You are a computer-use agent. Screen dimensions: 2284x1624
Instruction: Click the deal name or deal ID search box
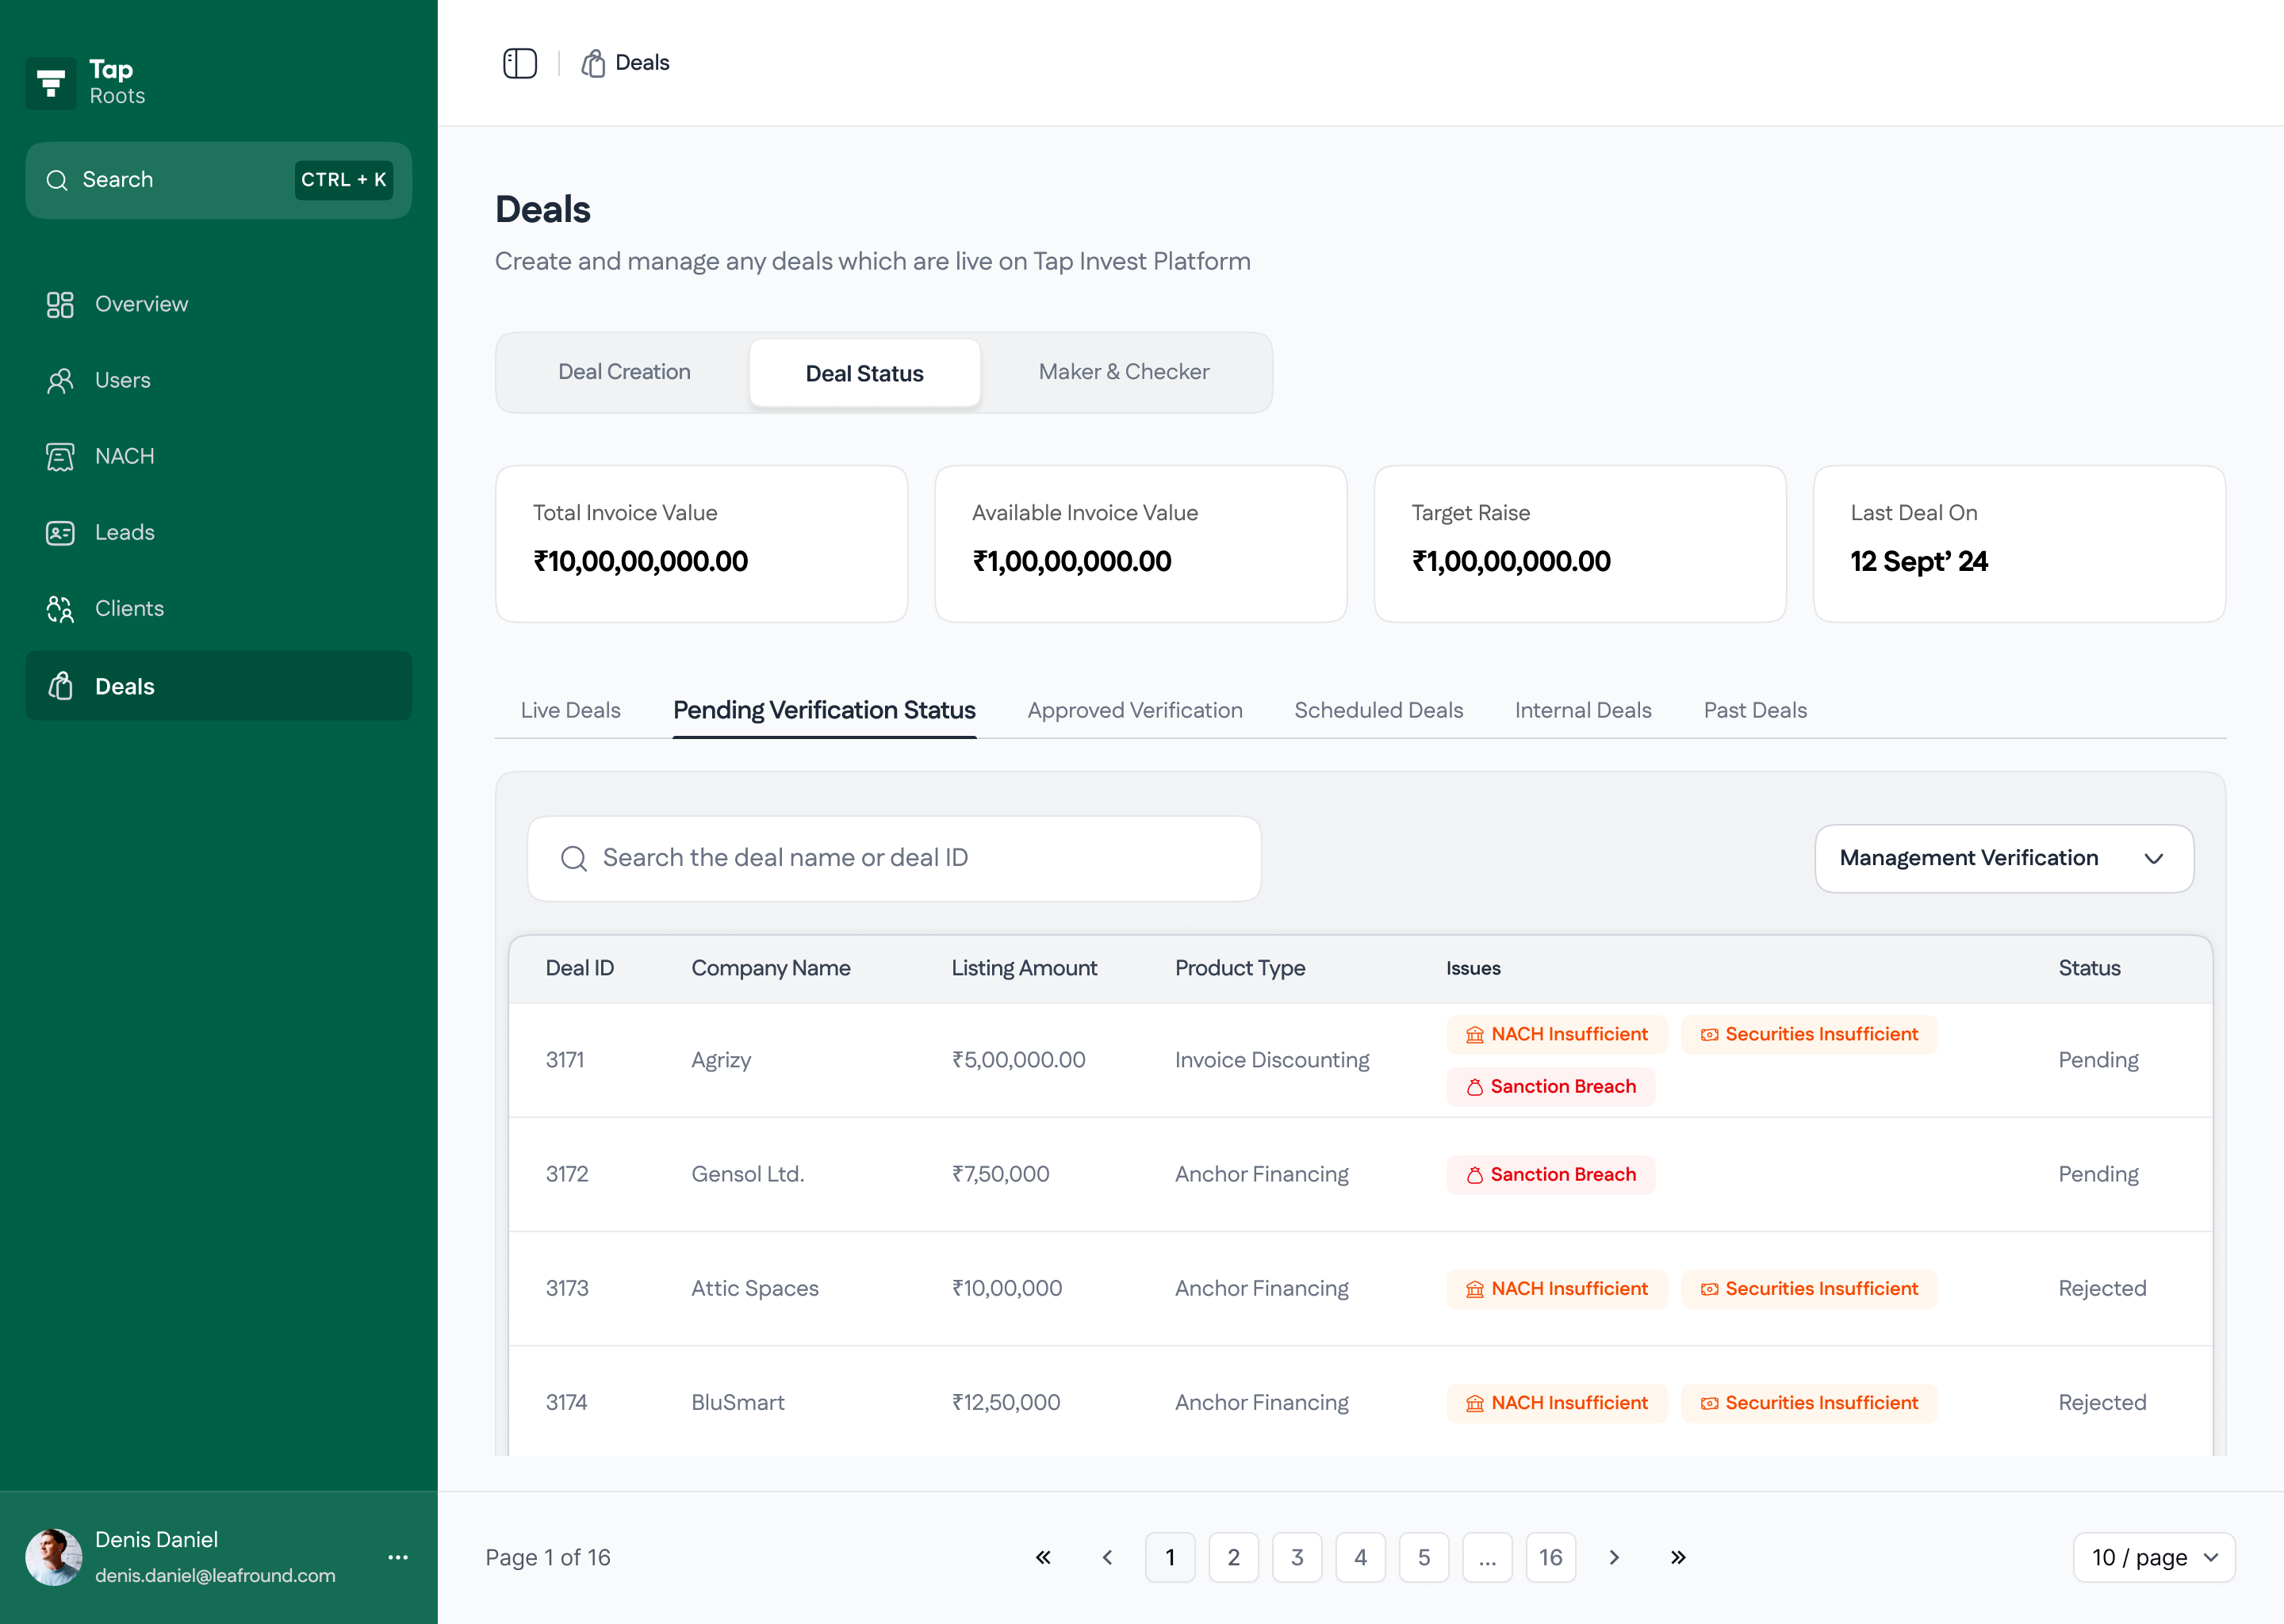tap(894, 858)
